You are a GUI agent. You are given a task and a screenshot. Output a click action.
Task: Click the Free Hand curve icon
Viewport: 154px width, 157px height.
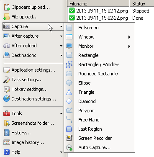point(69,120)
